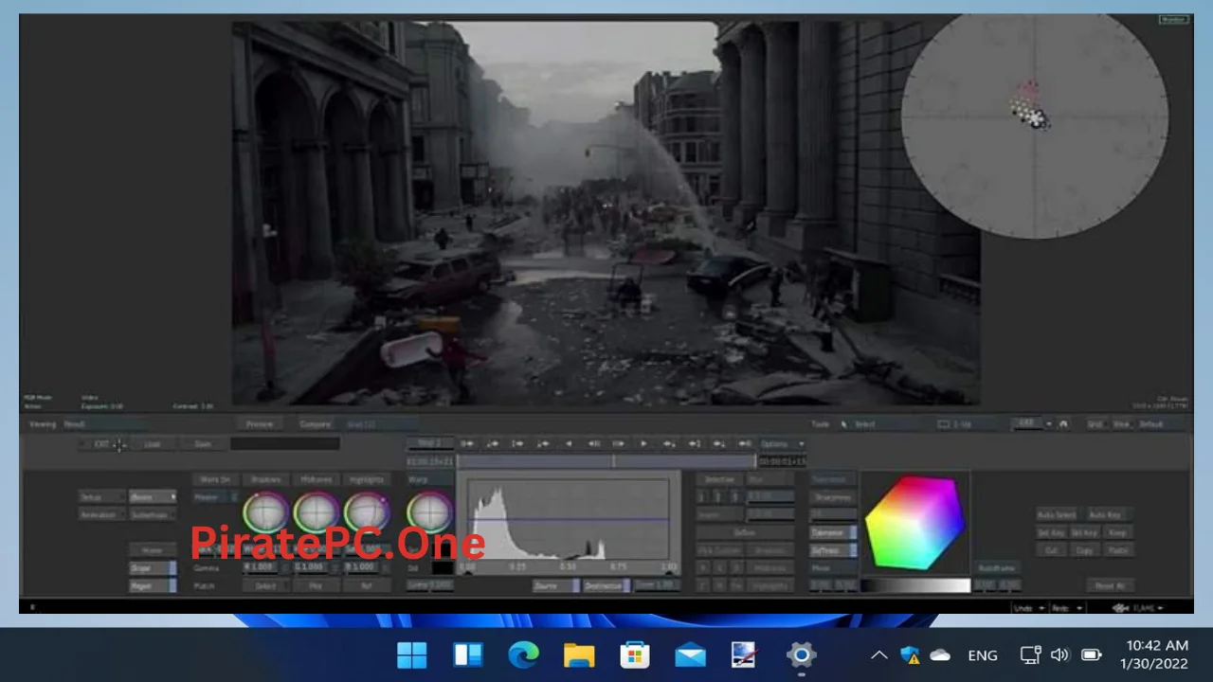The width and height of the screenshot is (1213, 682).
Task: Click the luminance histogram graph
Action: 569,519
